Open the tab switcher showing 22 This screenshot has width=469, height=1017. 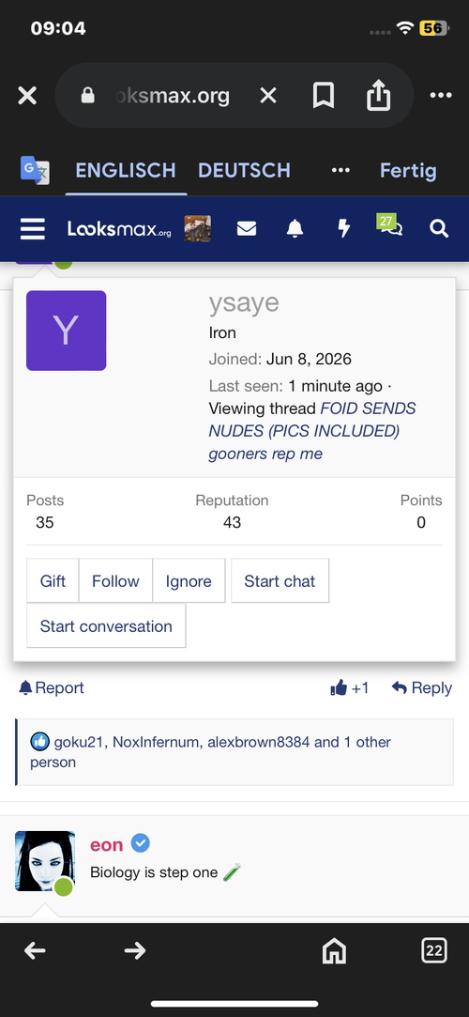[433, 951]
